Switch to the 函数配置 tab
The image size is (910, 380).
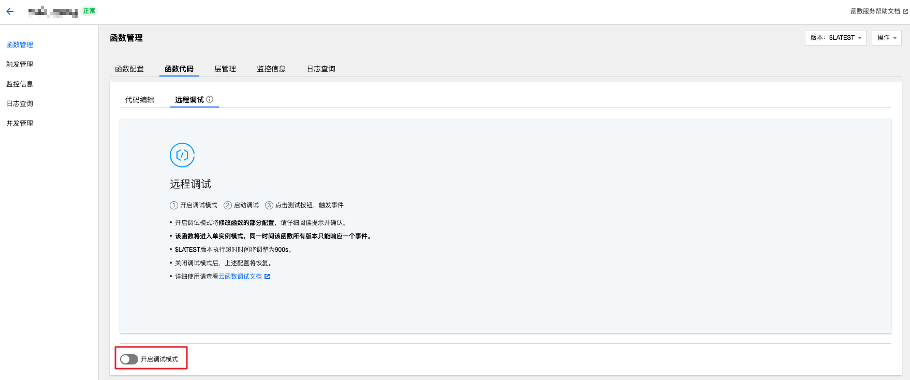pos(129,69)
